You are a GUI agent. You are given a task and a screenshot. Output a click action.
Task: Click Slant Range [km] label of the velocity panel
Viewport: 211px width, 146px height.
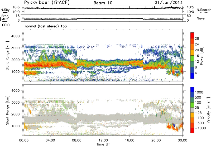(x=7, y=110)
